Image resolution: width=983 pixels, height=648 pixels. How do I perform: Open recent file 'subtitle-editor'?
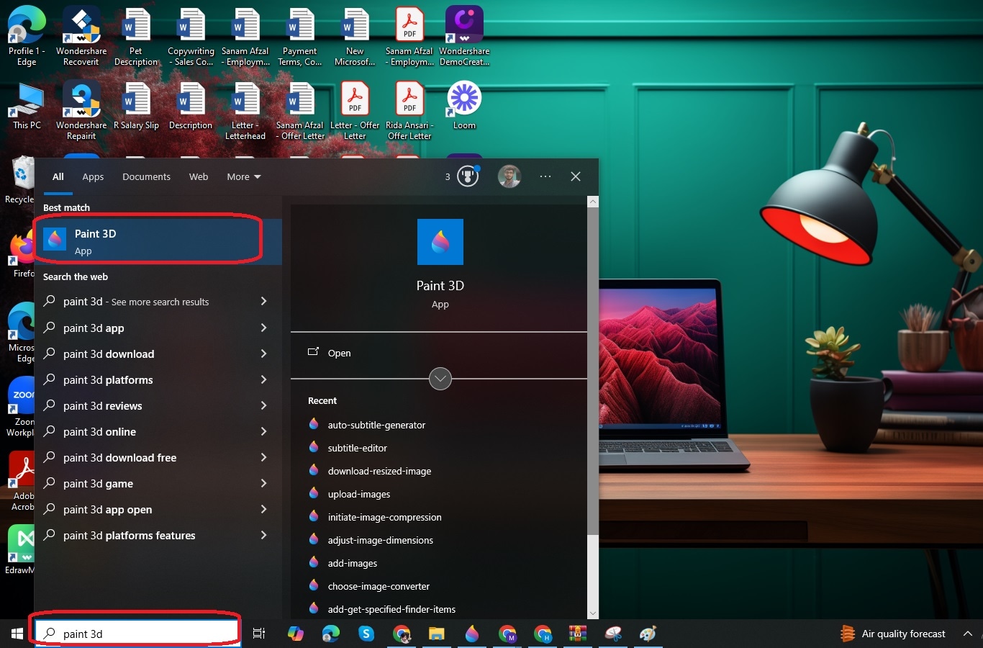357,448
